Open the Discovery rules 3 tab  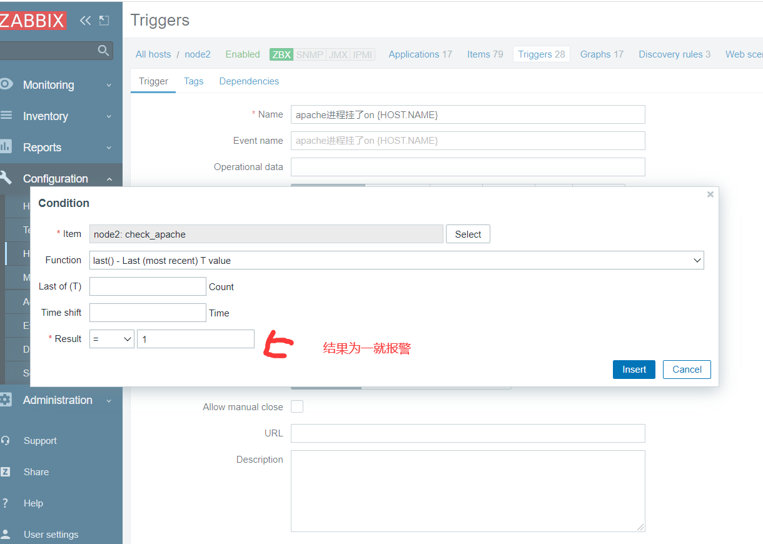point(674,54)
